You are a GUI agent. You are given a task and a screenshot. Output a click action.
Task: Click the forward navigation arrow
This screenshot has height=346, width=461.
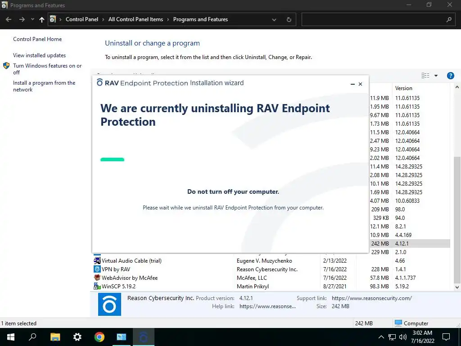(22, 19)
